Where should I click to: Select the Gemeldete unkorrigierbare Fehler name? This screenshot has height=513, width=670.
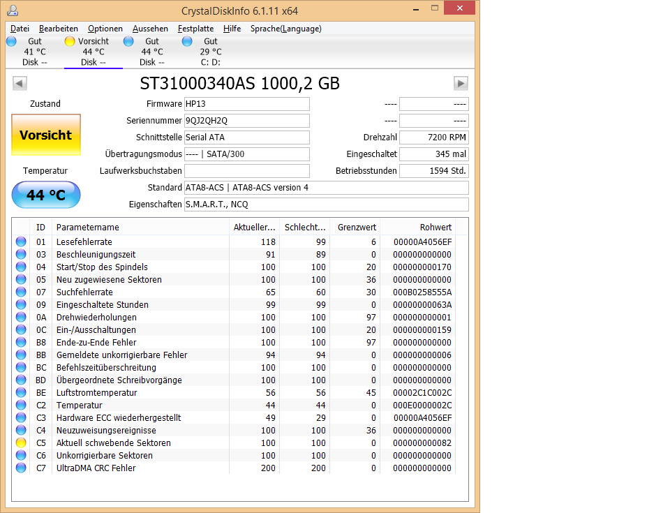[121, 355]
